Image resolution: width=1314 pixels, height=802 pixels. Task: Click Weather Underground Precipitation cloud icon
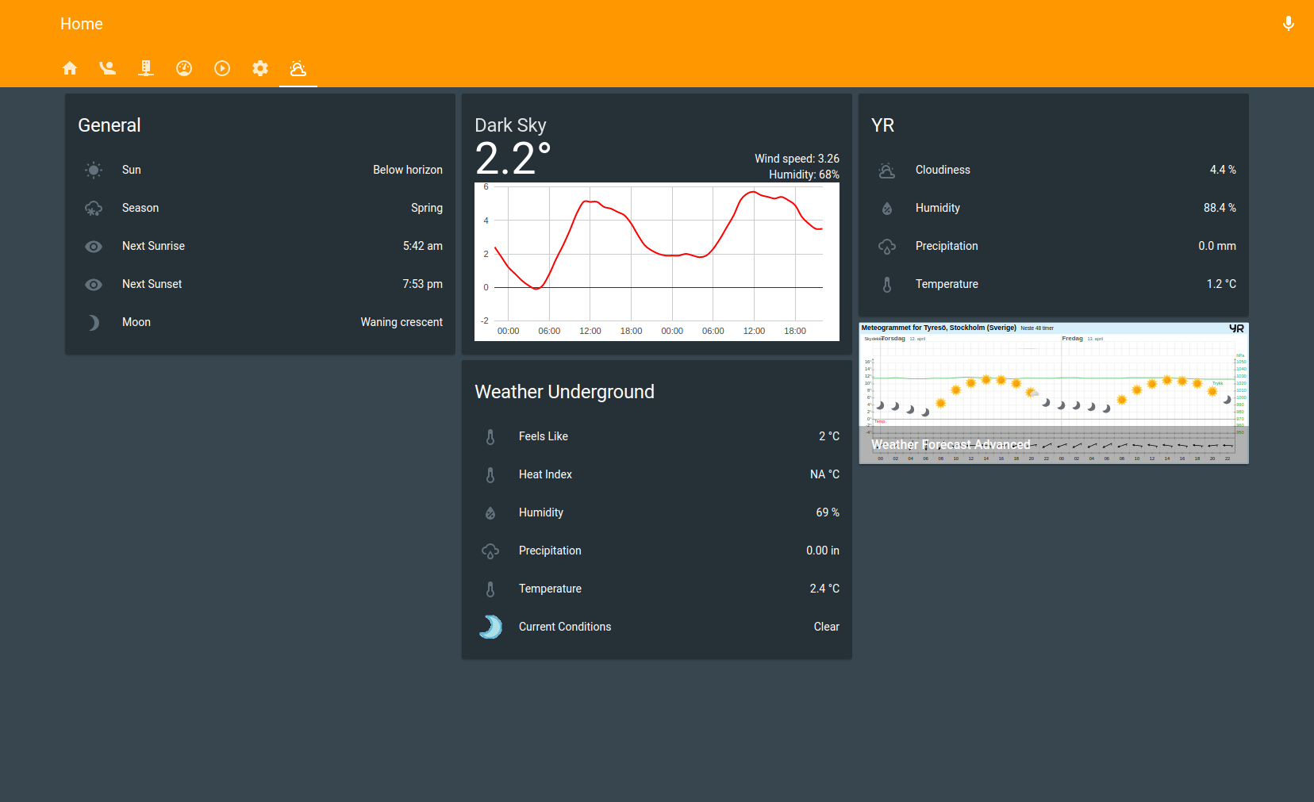[x=490, y=551]
